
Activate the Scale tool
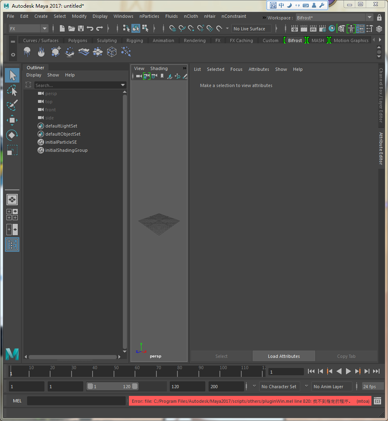click(12, 150)
